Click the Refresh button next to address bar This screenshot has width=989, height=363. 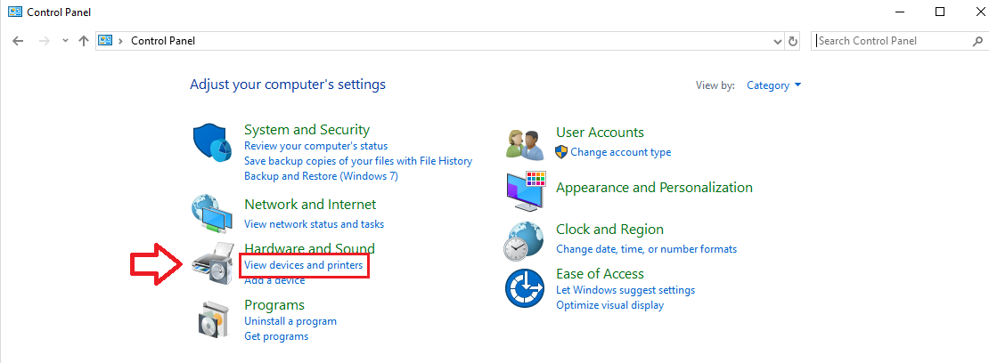(793, 41)
